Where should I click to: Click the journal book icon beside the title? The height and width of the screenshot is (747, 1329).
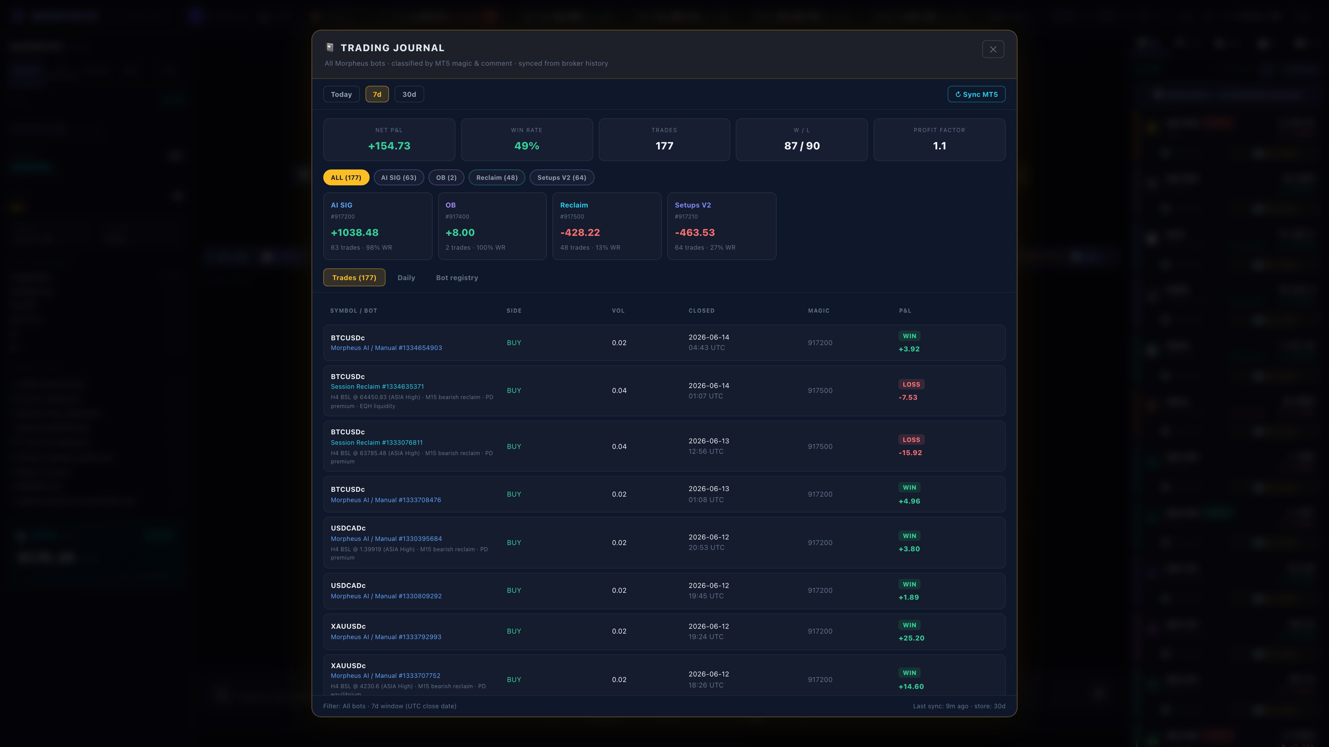(x=330, y=47)
